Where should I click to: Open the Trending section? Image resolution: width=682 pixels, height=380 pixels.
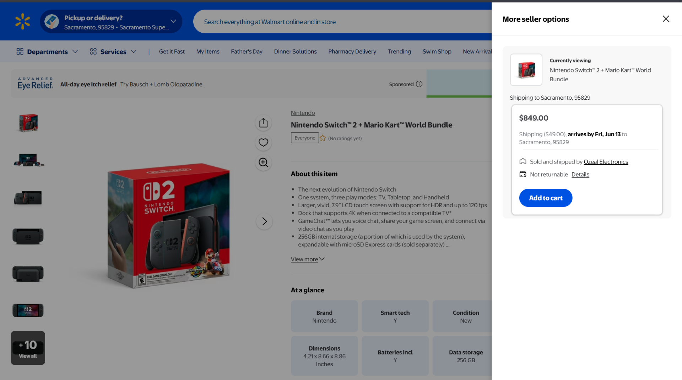click(399, 51)
